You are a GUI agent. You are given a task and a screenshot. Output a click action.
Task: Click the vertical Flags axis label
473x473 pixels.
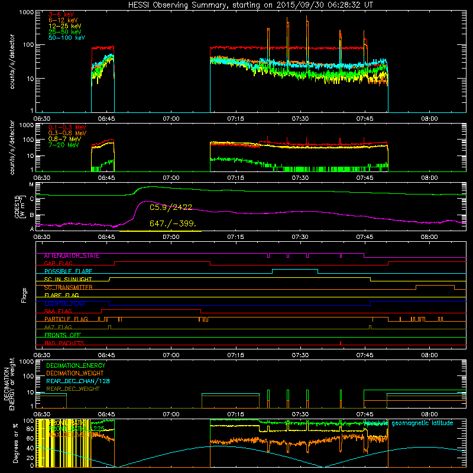tap(24, 295)
